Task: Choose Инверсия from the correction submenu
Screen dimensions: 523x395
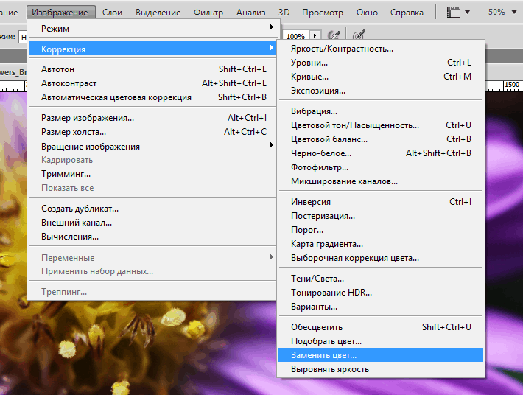Action: point(310,202)
